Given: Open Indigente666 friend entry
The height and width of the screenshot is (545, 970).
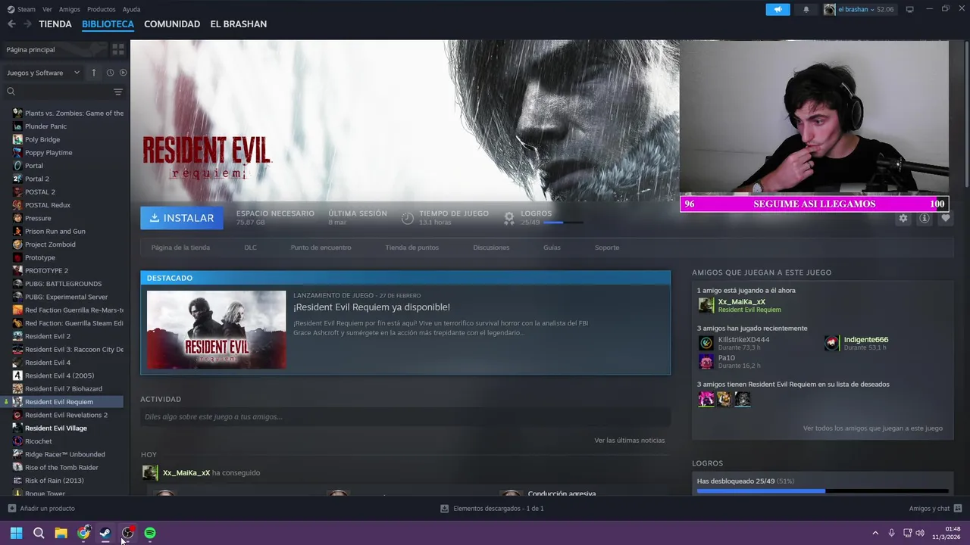Looking at the screenshot, I should click(x=856, y=343).
